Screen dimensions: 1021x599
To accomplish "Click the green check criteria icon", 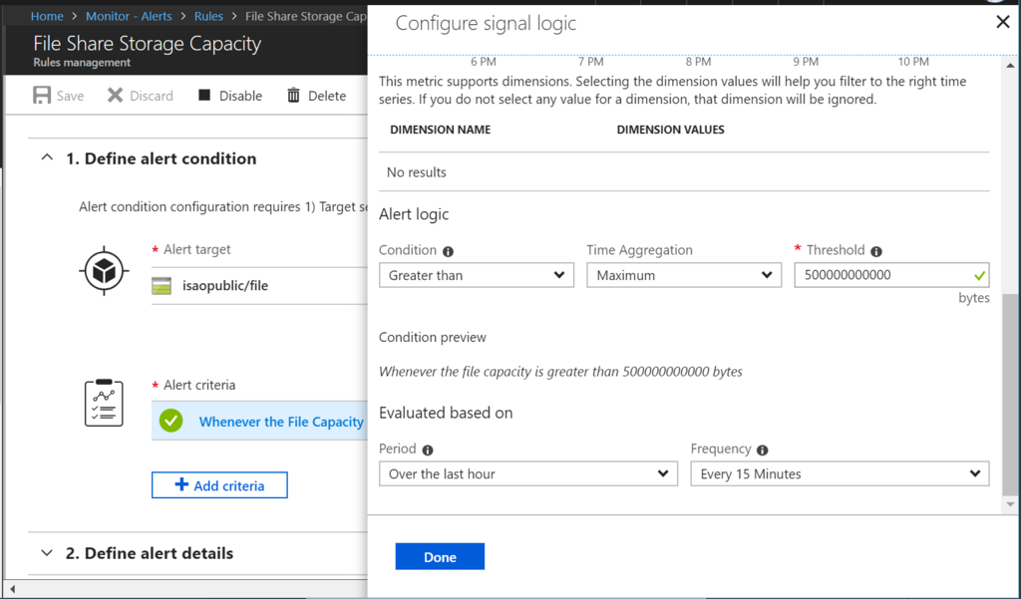I will (x=171, y=421).
